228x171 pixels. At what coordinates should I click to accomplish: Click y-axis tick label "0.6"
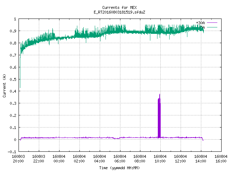coord(13,67)
